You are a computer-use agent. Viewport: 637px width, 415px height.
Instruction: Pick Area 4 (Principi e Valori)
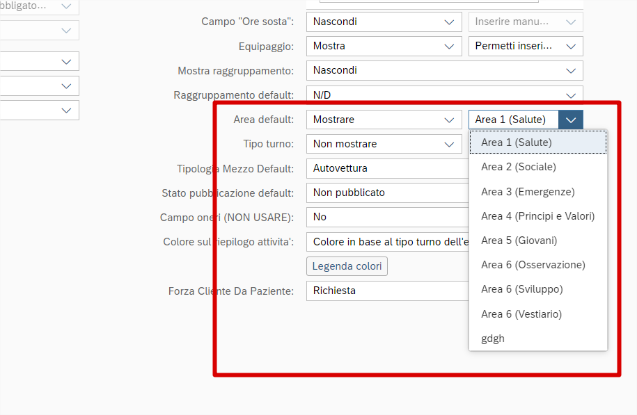click(x=537, y=216)
